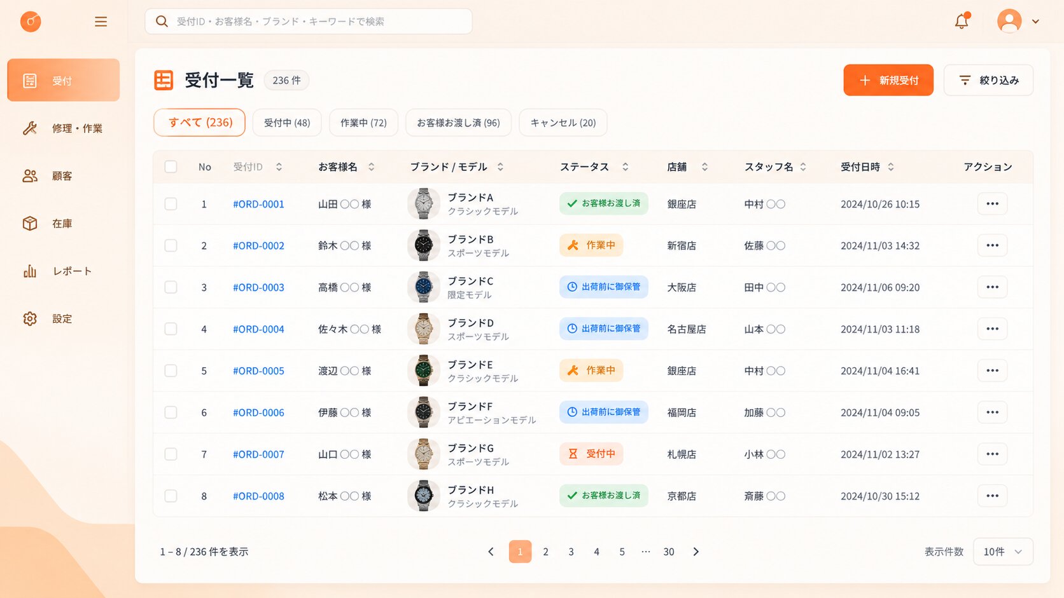Go to previous page arrow
The height and width of the screenshot is (598, 1064).
491,552
